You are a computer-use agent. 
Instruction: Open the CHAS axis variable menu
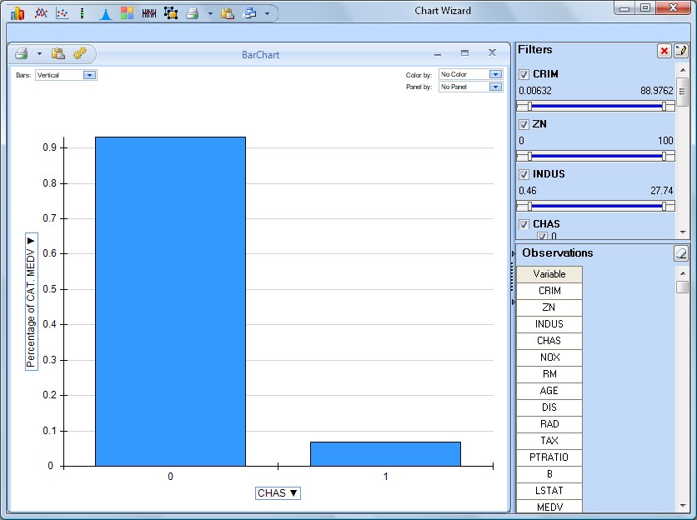278,492
